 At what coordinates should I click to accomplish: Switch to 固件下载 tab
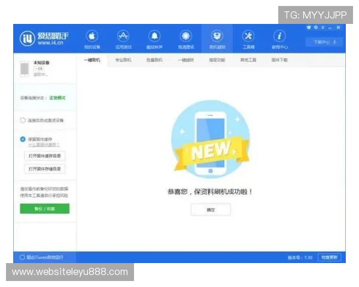pyautogui.click(x=279, y=60)
